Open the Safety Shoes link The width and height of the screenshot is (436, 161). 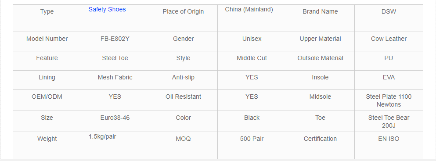click(x=107, y=10)
